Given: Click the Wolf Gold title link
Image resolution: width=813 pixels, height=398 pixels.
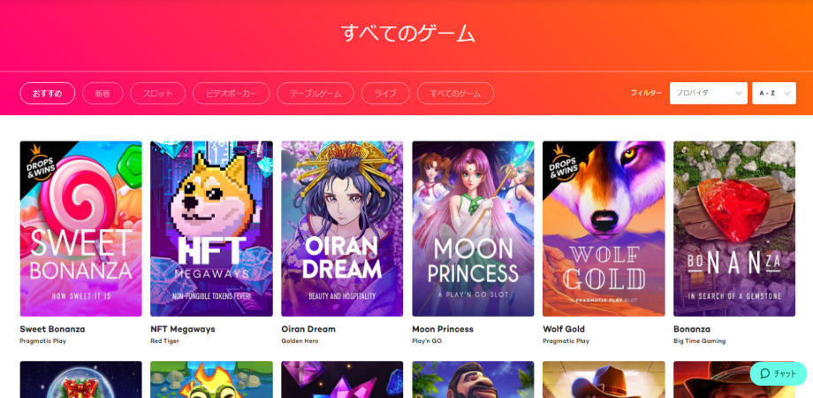Looking at the screenshot, I should pyautogui.click(x=564, y=329).
